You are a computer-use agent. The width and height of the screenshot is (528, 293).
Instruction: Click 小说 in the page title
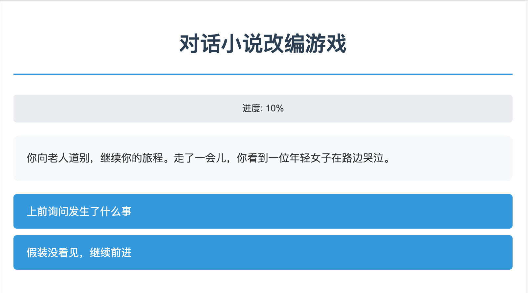[242, 44]
